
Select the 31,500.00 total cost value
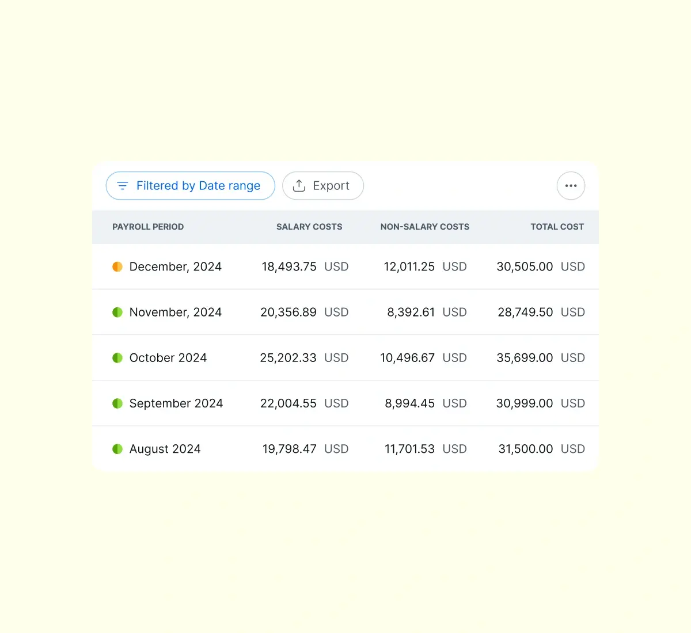526,449
